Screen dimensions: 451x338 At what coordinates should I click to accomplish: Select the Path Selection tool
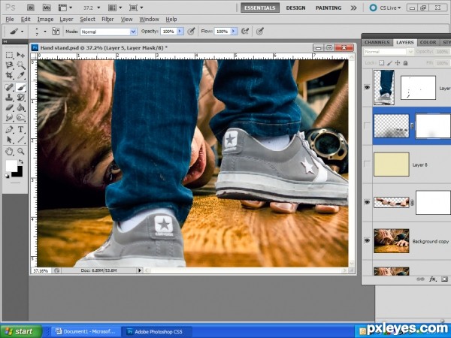pos(10,140)
